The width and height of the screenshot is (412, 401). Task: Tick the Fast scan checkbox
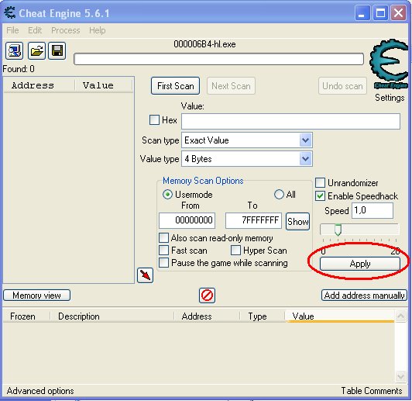click(x=163, y=250)
